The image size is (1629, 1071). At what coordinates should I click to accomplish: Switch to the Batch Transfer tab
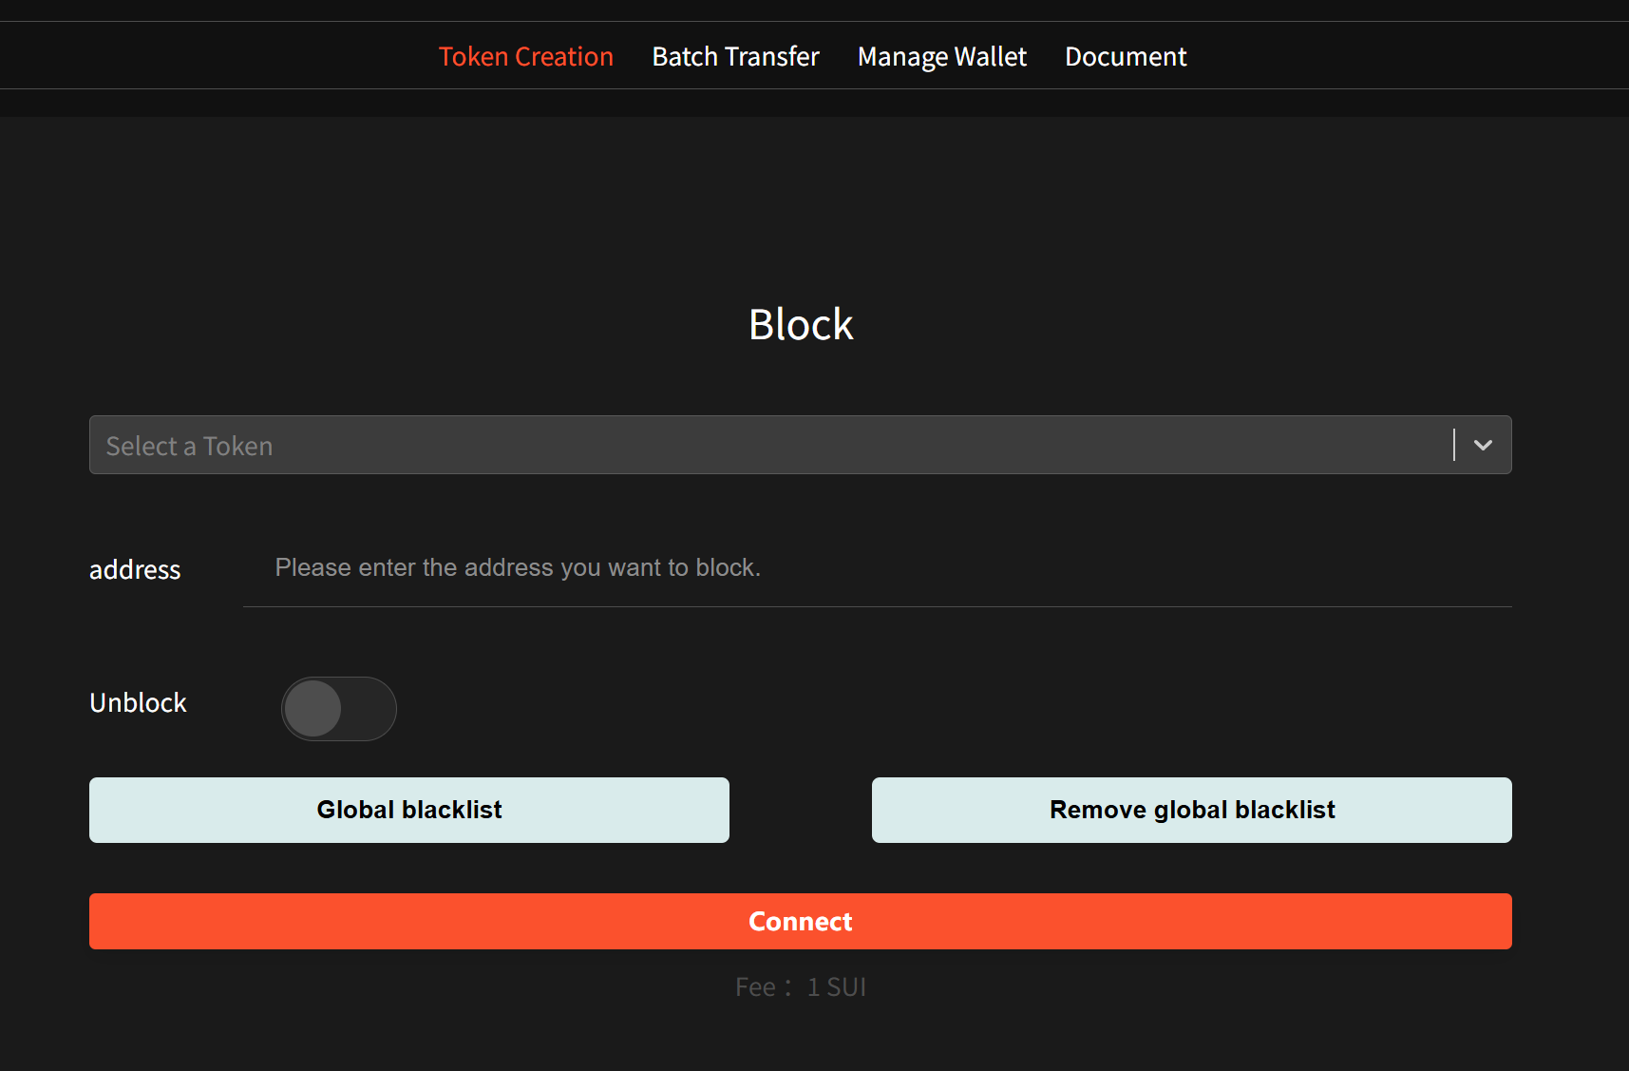pos(735,56)
